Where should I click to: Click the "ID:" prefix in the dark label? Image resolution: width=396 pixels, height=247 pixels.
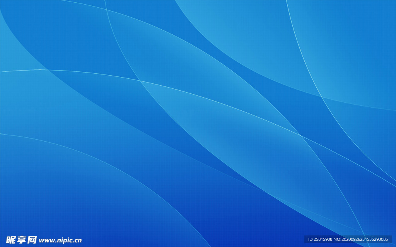pos(311,239)
